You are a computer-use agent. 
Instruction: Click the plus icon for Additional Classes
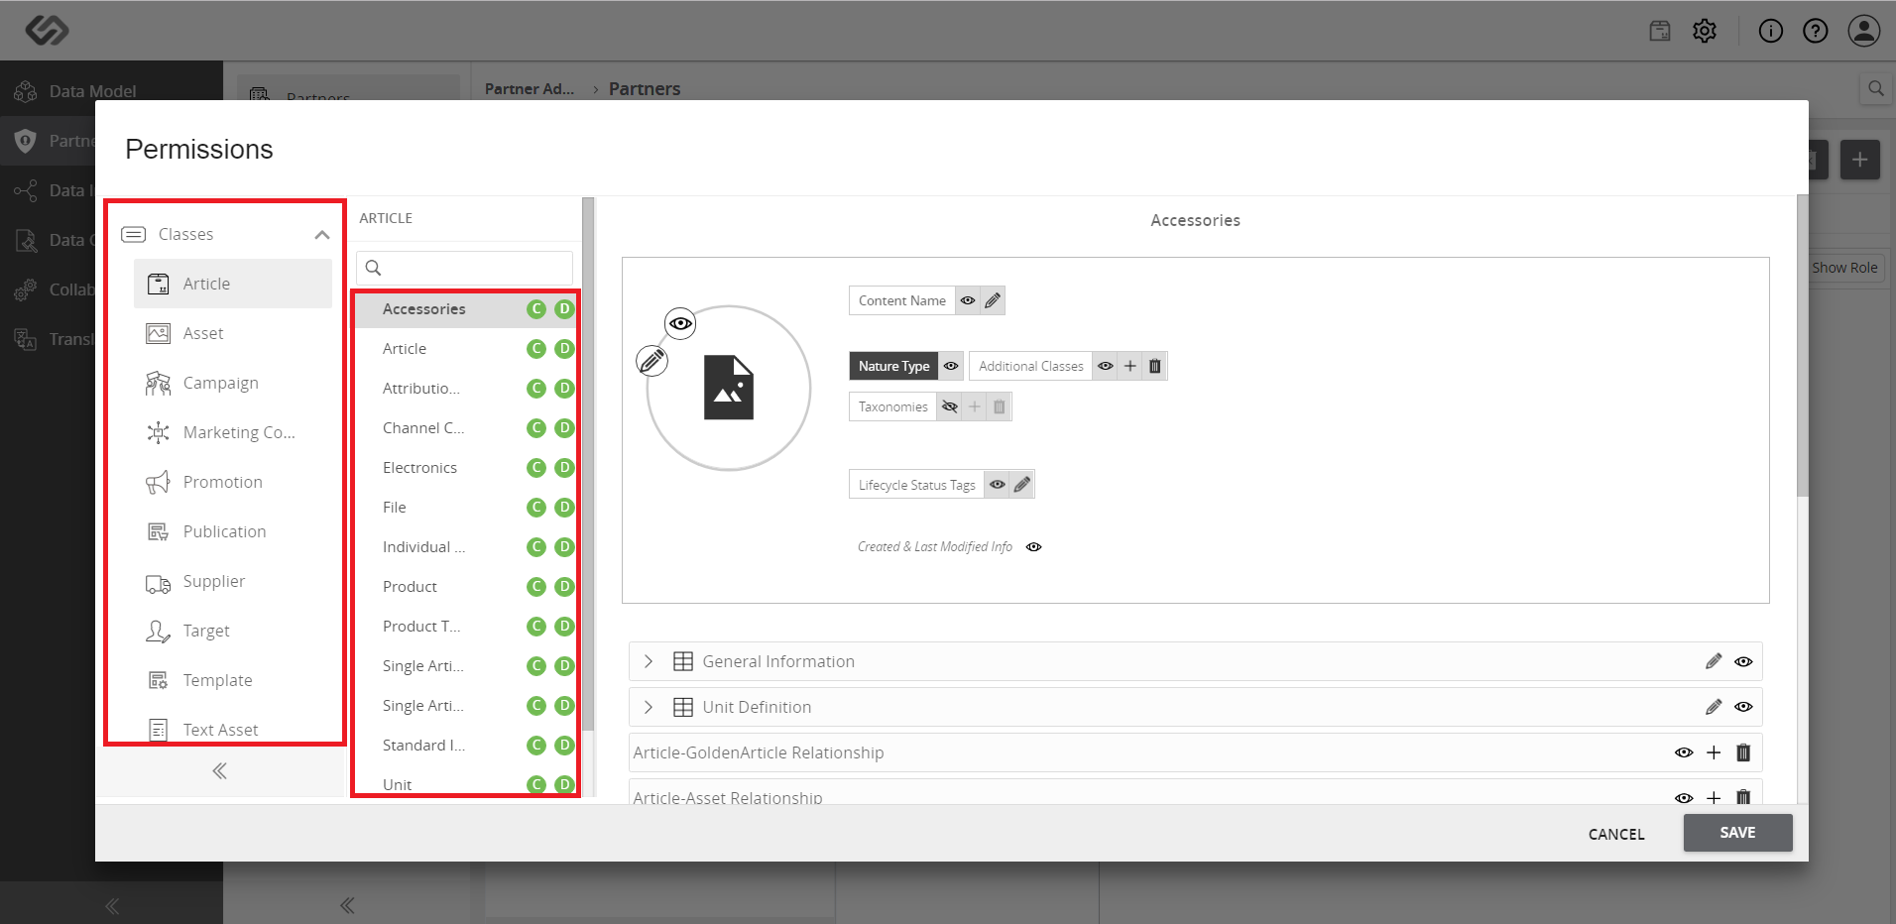(x=1129, y=366)
